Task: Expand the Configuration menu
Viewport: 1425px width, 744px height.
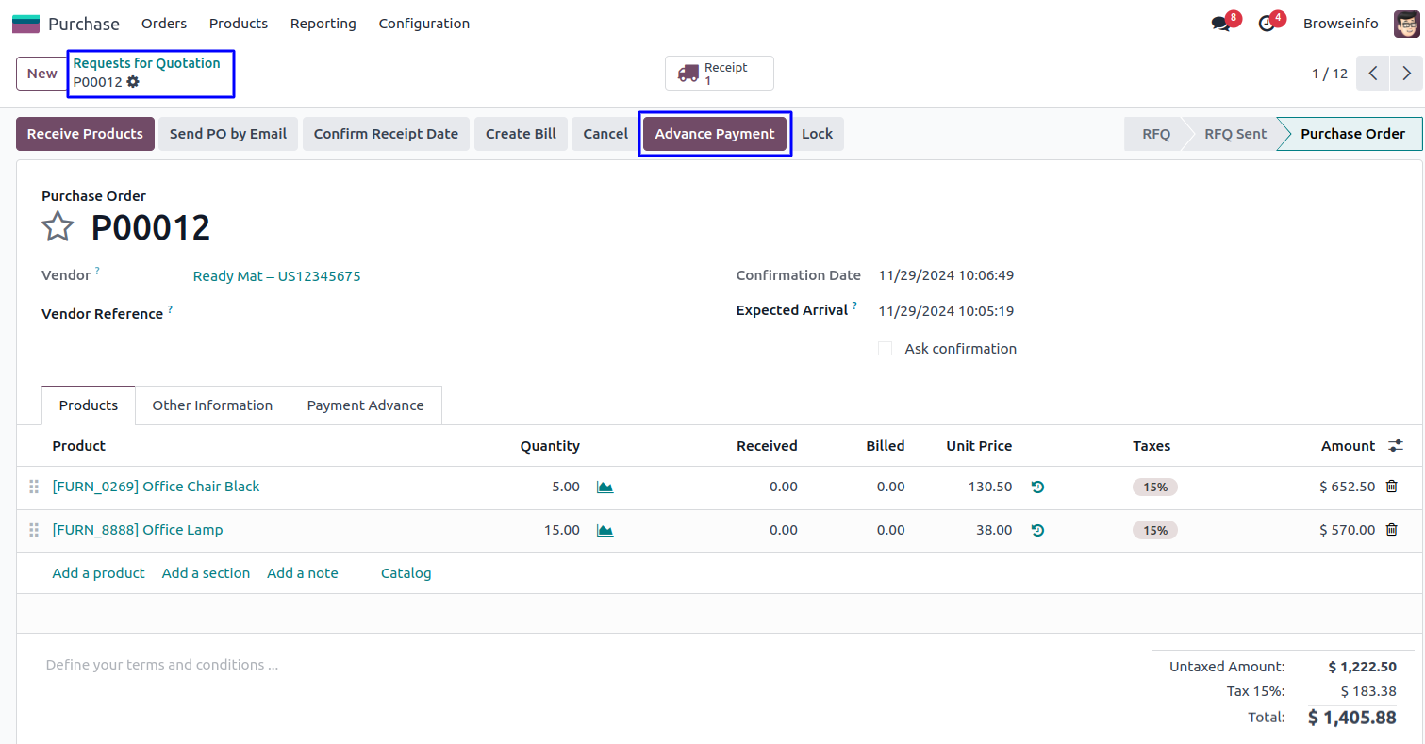Action: [x=423, y=24]
